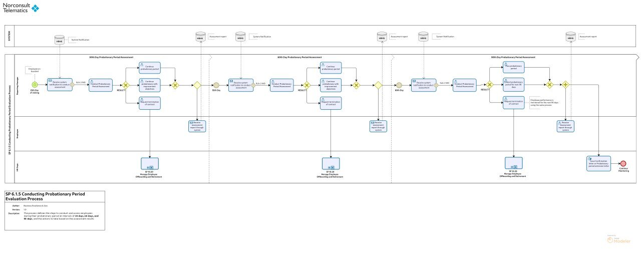The image size is (641, 258).
Task: Expand the middle SP 10.20 subprocess box
Action: point(331,163)
